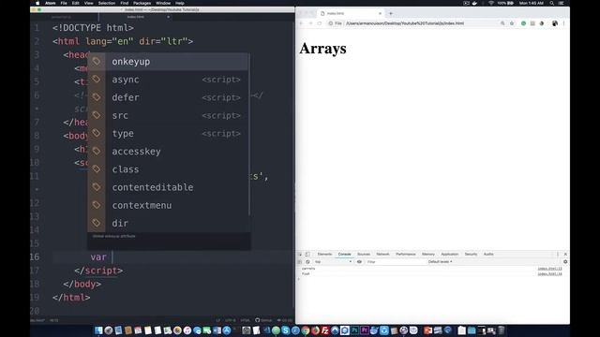Bookmark this page with the star icon
Screen dimensions: 600x337
pyautogui.click(x=512, y=23)
